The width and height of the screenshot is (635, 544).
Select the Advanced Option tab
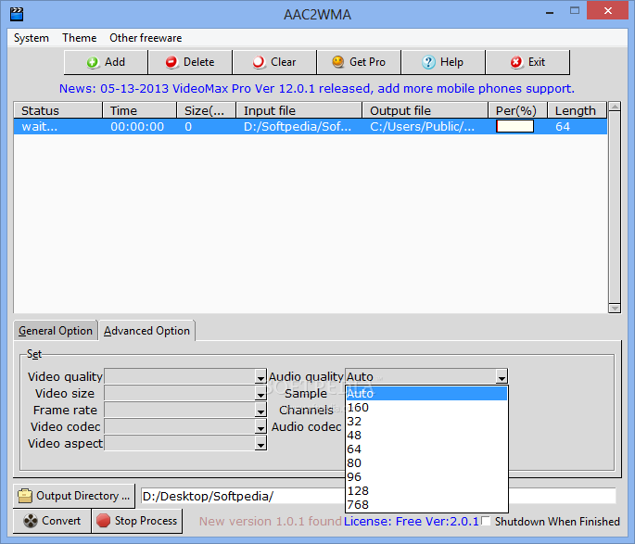click(146, 331)
